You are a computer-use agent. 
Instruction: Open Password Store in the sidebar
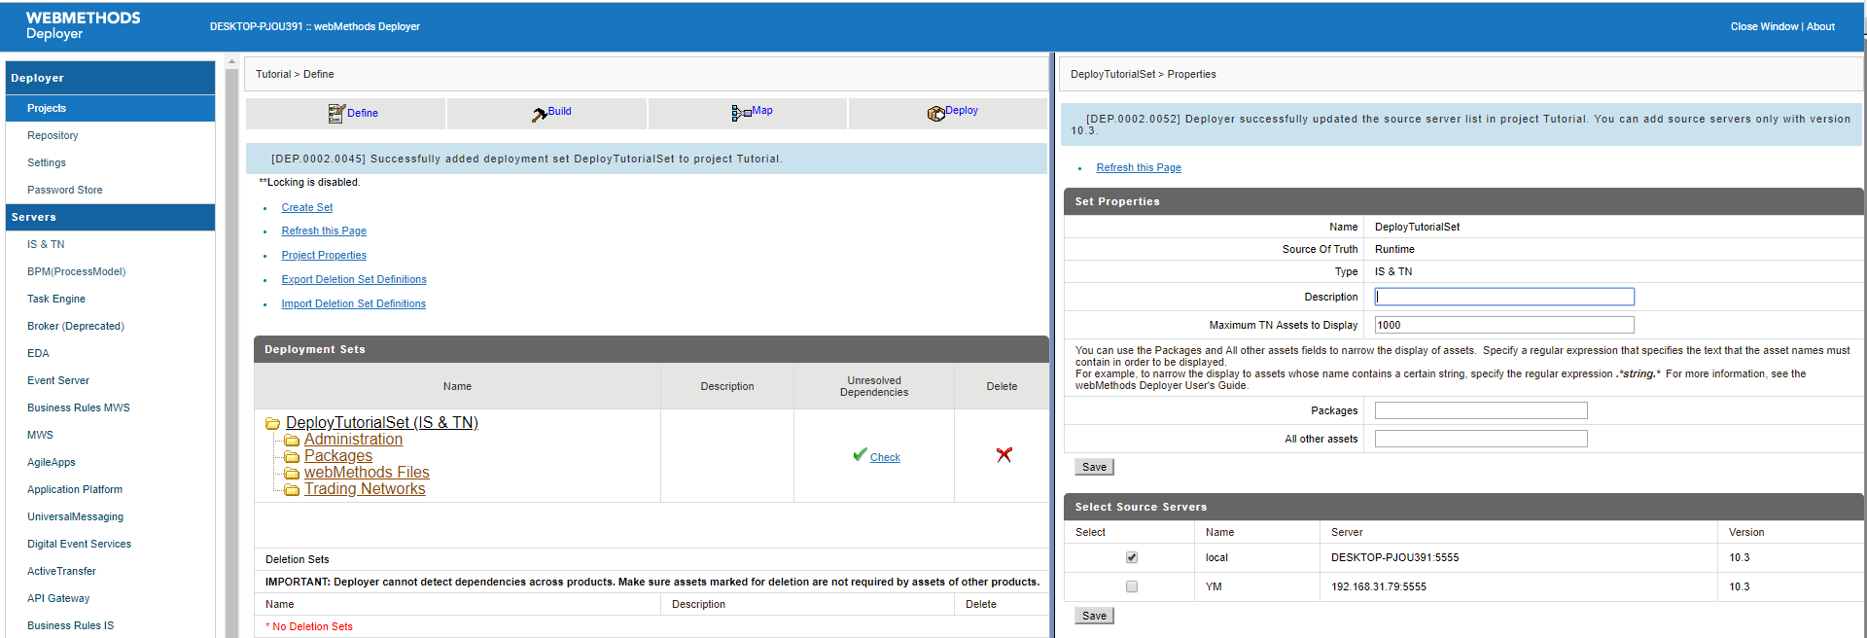[x=64, y=190]
